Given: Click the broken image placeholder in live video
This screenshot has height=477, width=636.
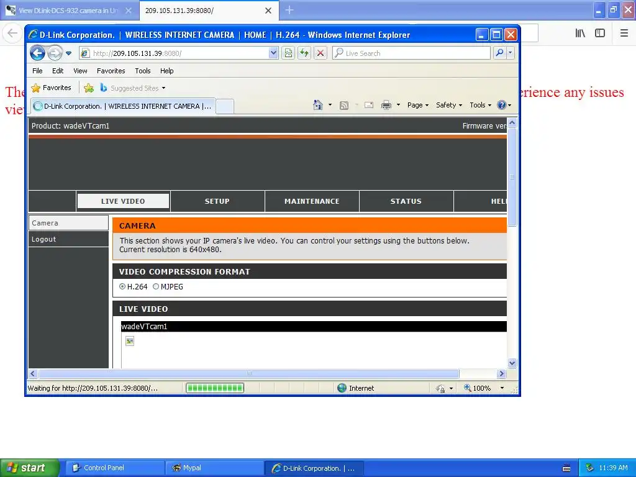Looking at the screenshot, I should coord(130,341).
